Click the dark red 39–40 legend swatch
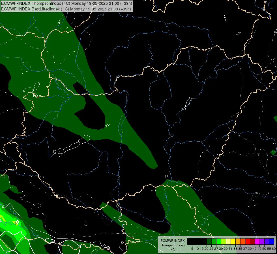The image size is (277, 254). tap(252, 241)
